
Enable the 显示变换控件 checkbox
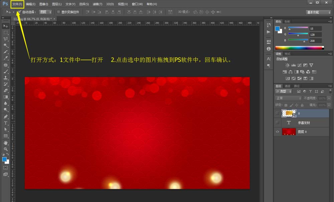58,12
